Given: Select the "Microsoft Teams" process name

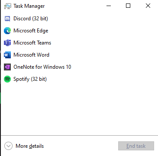Looking at the screenshot, I should coord(32,43).
